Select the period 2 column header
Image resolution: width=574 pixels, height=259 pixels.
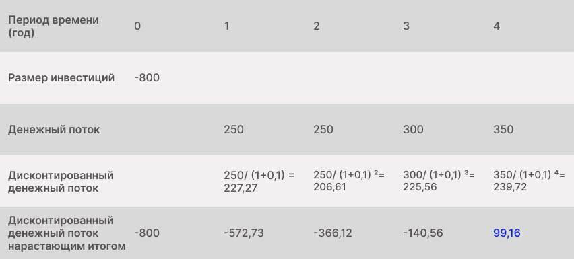pyautogui.click(x=317, y=26)
